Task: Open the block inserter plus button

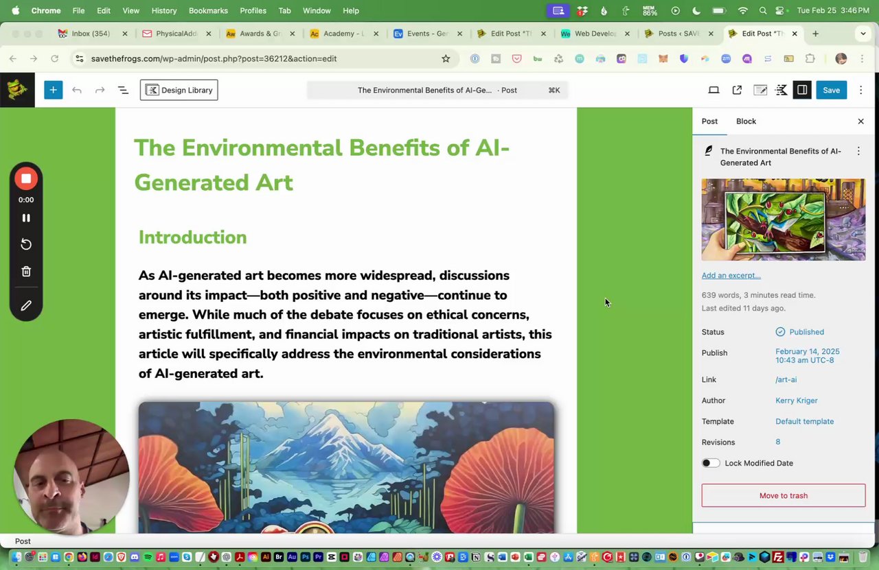Action: tap(53, 90)
